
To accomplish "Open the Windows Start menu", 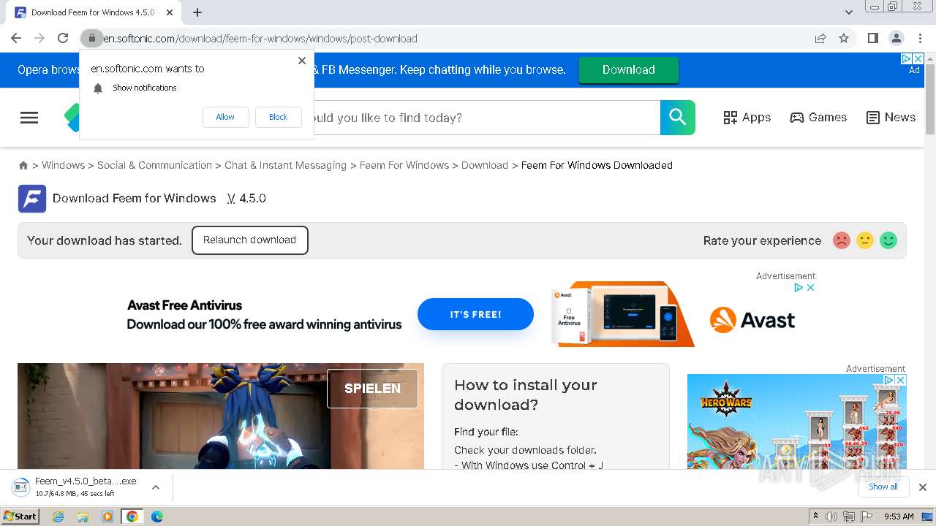I will tap(20, 516).
